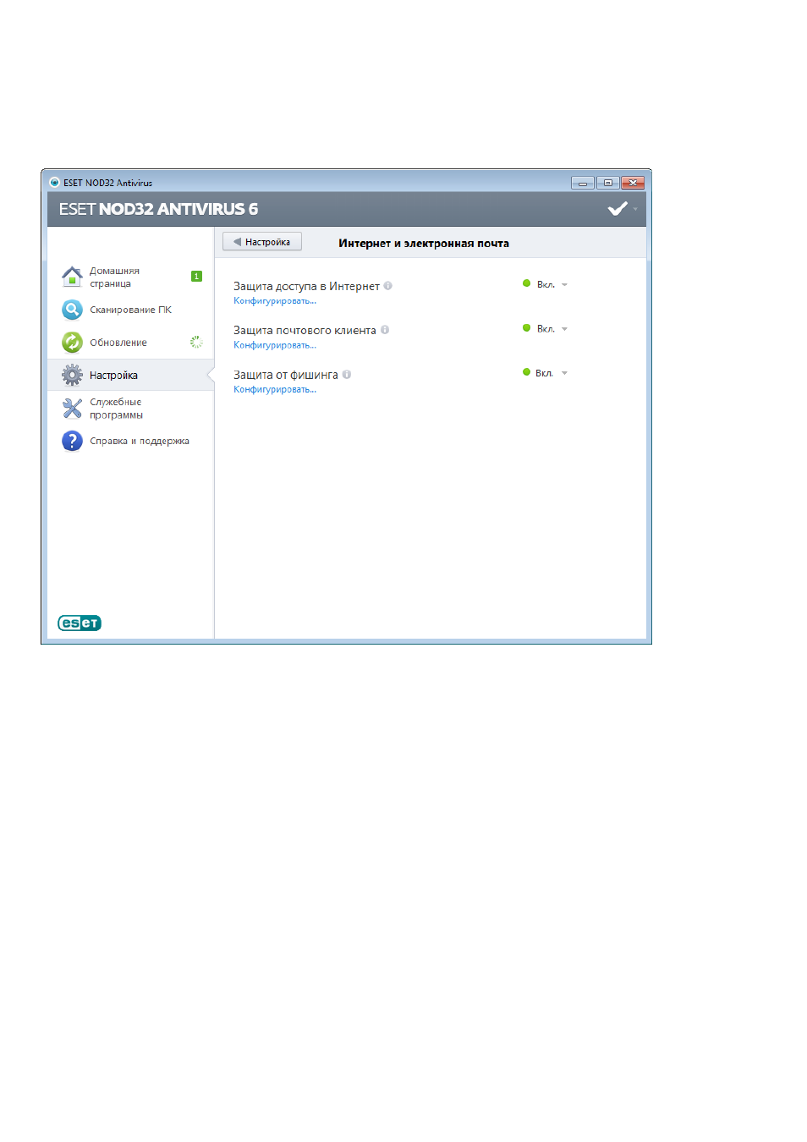Click Конфигурировать under Защита почтового клиента
This screenshot has height=1142, width=807.
(275, 345)
